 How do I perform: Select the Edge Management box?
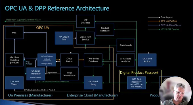[70, 74]
